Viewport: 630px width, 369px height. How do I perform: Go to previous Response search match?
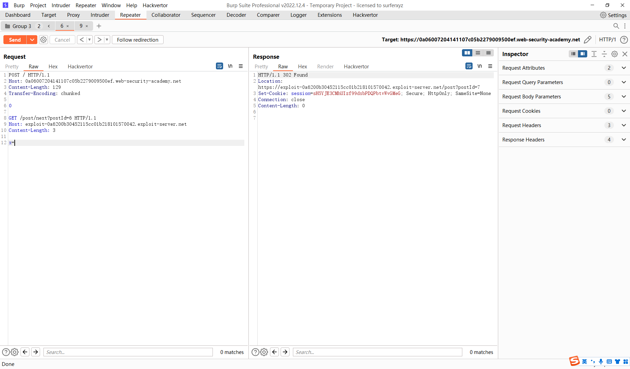(x=274, y=352)
